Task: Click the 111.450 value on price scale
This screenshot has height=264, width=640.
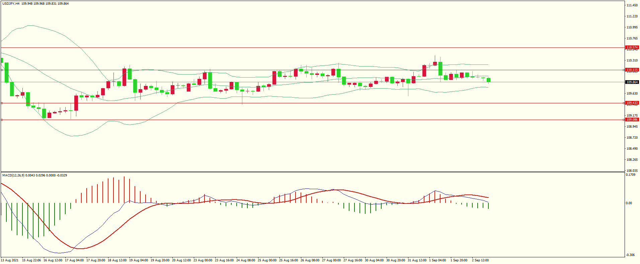Action: click(632, 5)
